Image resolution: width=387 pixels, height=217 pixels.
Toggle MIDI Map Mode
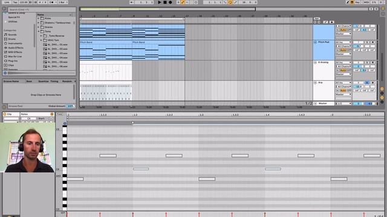pyautogui.click(x=366, y=2)
